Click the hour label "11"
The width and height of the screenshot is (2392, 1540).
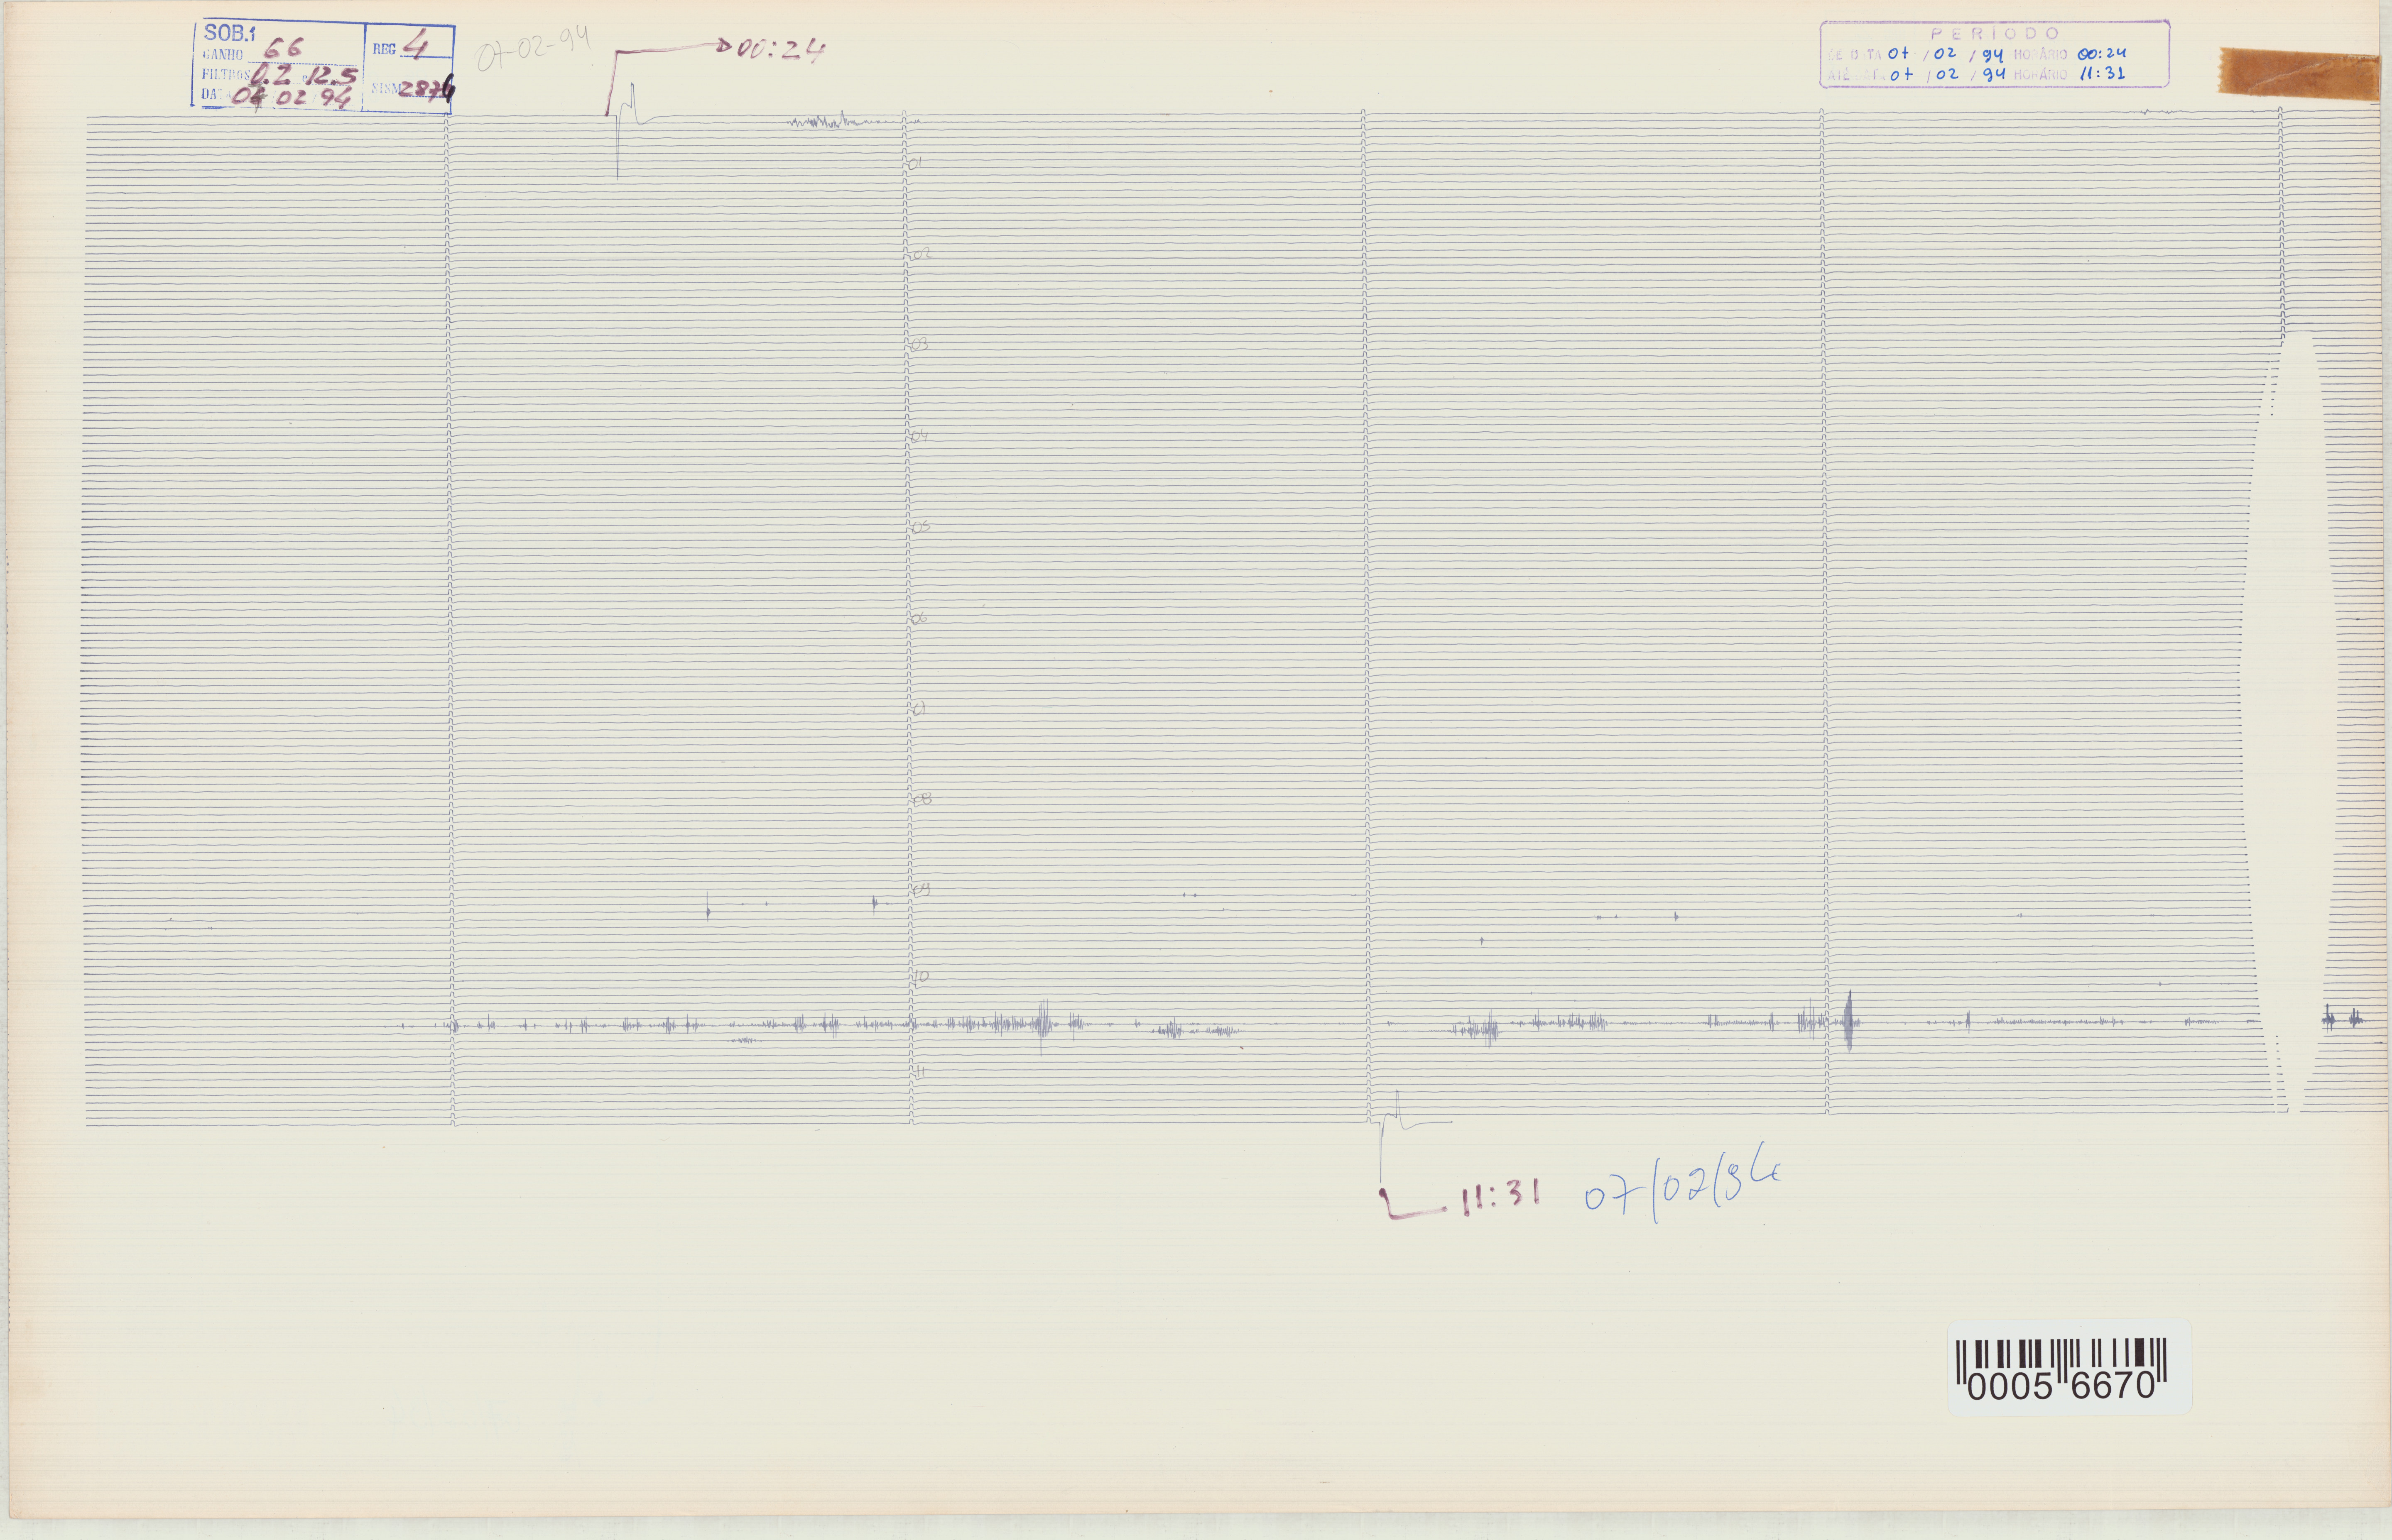point(919,1071)
